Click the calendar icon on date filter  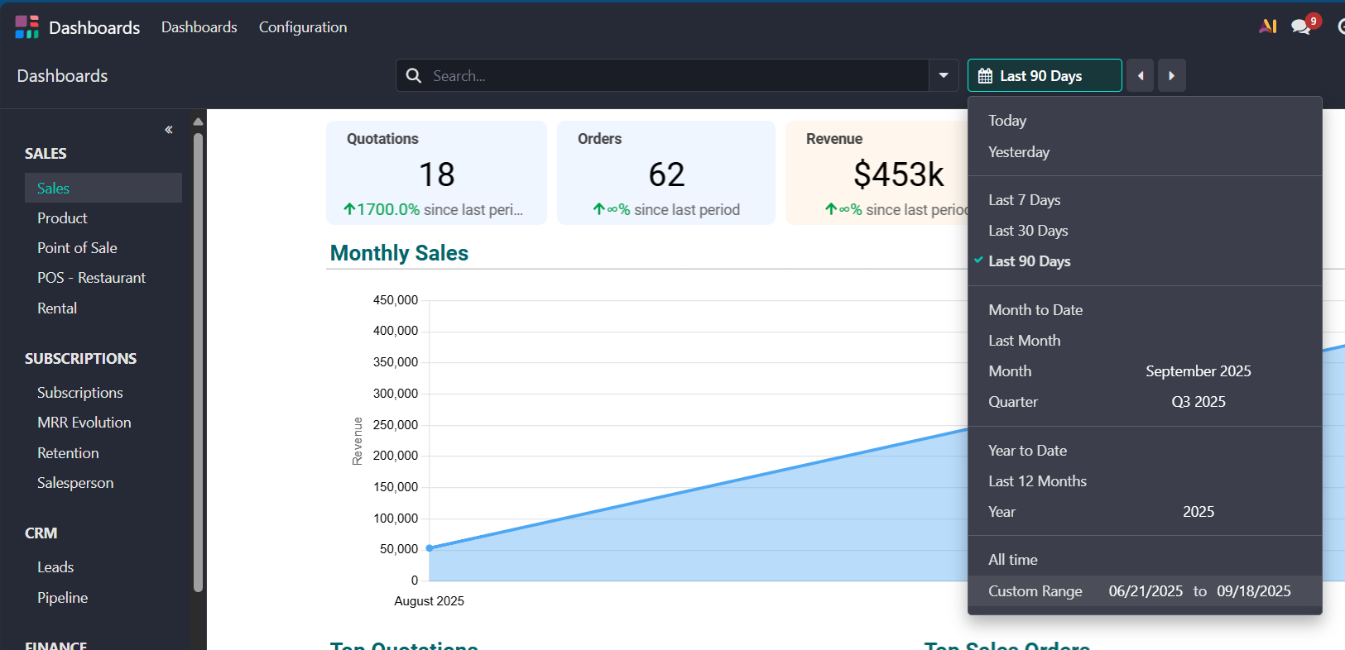(985, 76)
